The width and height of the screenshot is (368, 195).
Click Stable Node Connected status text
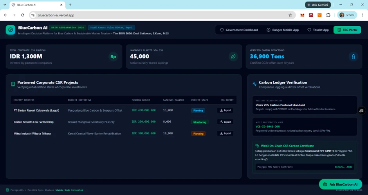point(69,190)
